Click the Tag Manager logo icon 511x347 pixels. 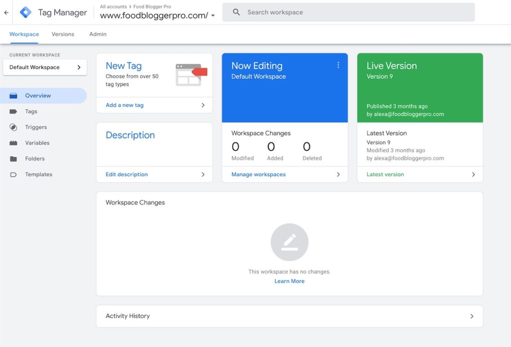point(25,12)
